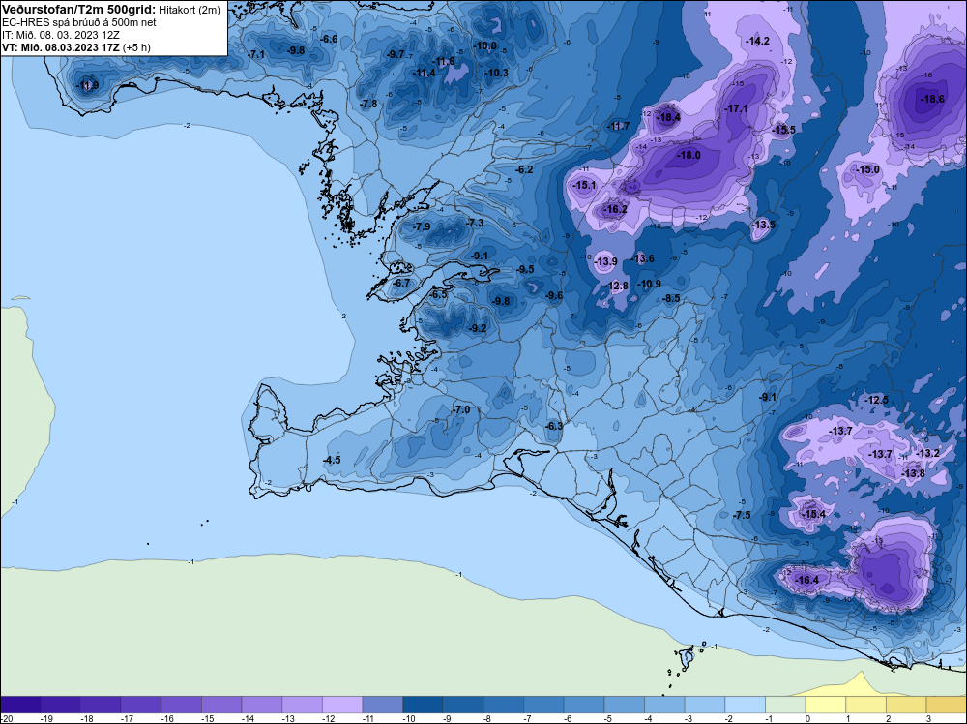This screenshot has height=724, width=967.
Task: Select the -9.2 temperature value
Action: pos(478,328)
